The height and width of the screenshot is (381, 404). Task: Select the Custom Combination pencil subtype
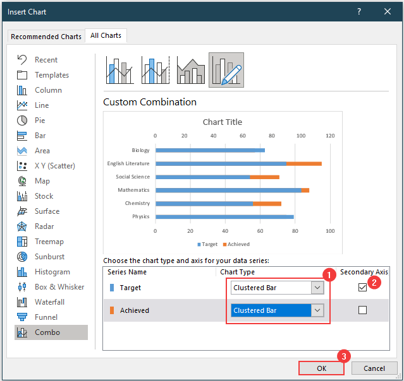[x=226, y=70]
